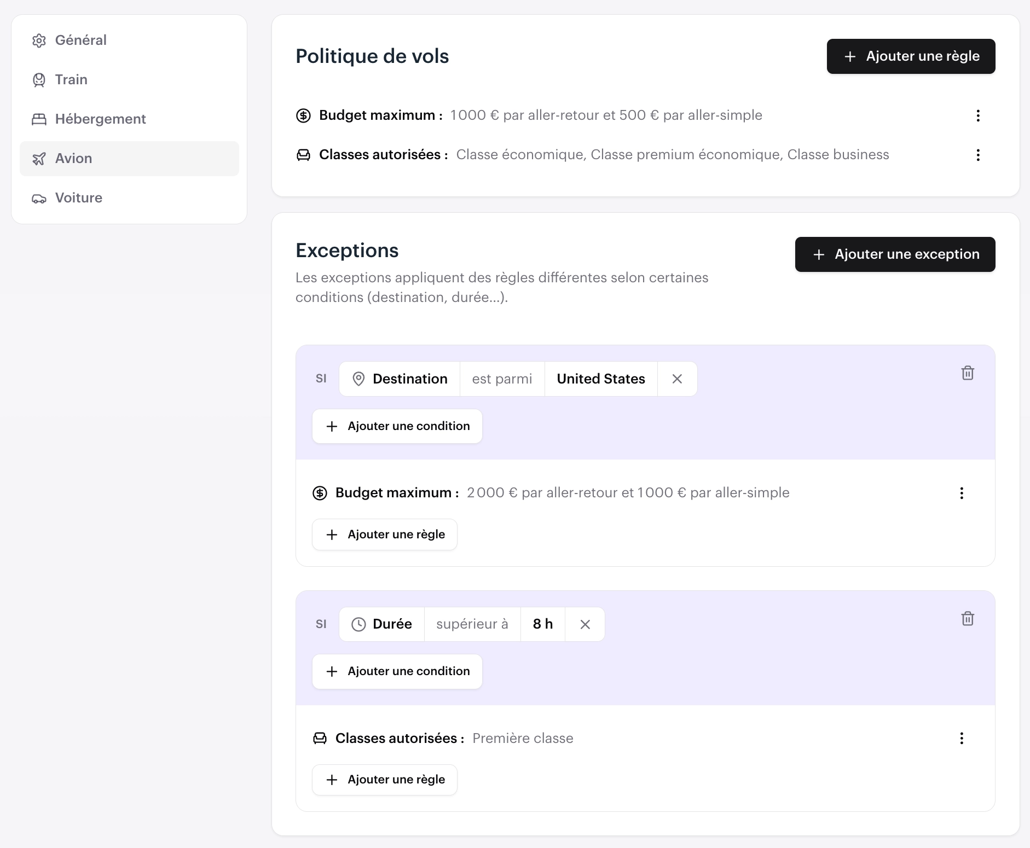
Task: Open options for the top Budget maximum 1 000 € rule
Action: coord(978,115)
